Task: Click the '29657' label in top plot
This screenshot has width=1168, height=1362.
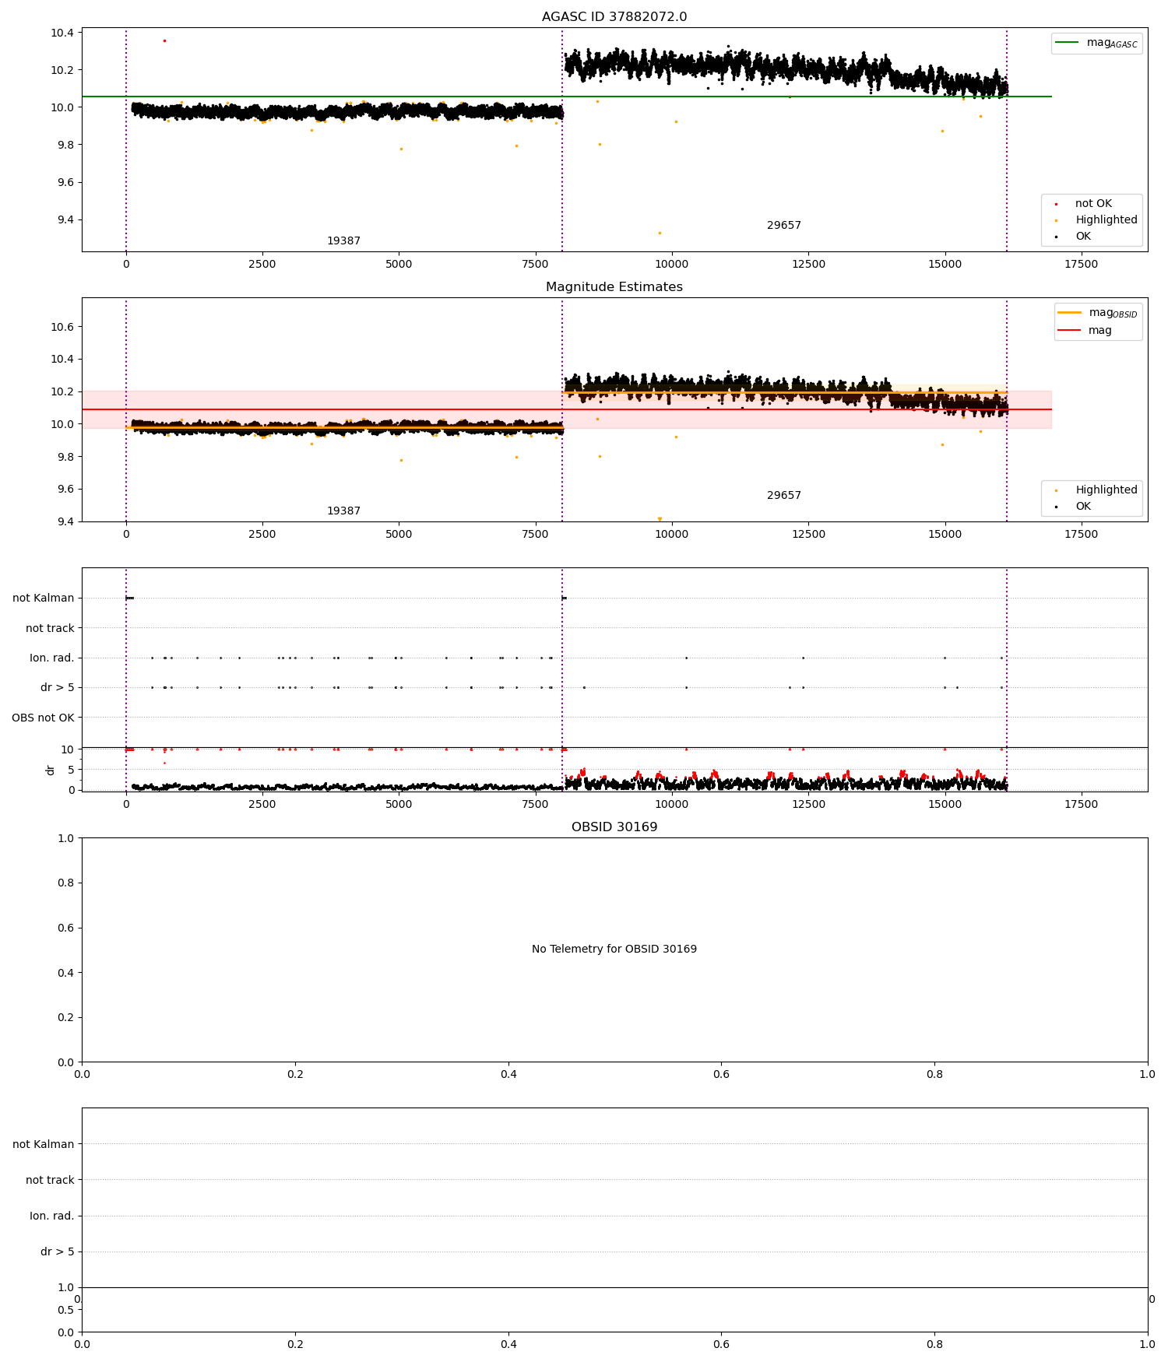Action: click(x=784, y=226)
